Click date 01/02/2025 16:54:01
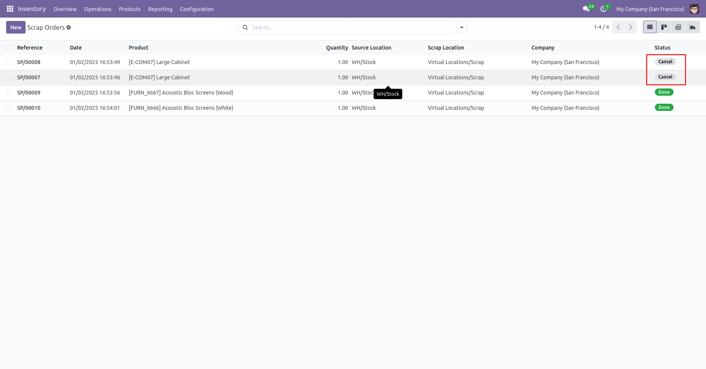706x369 pixels. [95, 108]
